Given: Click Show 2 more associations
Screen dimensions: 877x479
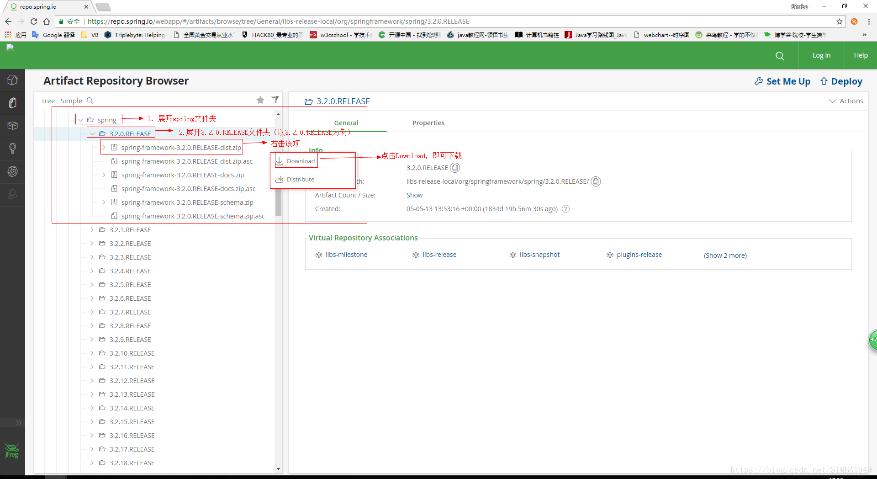Looking at the screenshot, I should (x=725, y=255).
